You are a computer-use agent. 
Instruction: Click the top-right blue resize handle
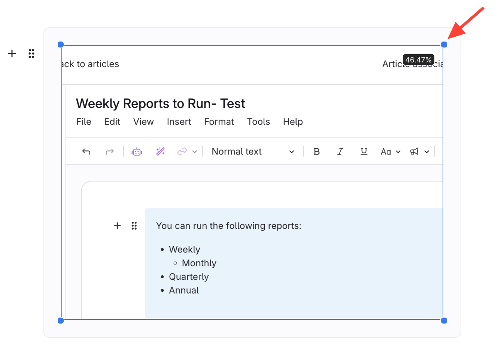point(444,45)
